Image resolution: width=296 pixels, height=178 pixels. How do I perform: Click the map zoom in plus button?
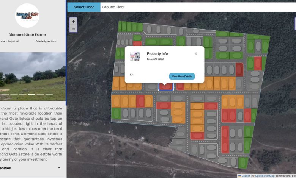click(73, 21)
